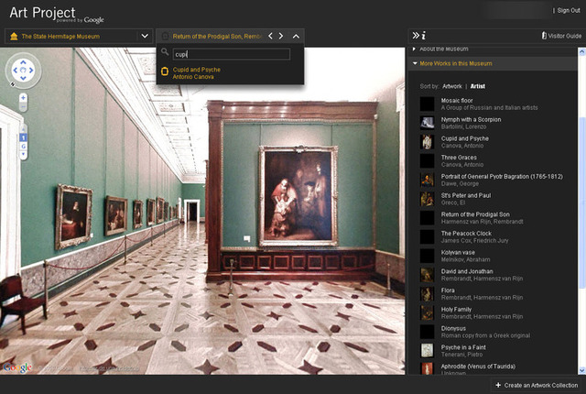The height and width of the screenshot is (394, 586).
Task: Click the sidebar scrollbar up arrow
Action: click(582, 51)
